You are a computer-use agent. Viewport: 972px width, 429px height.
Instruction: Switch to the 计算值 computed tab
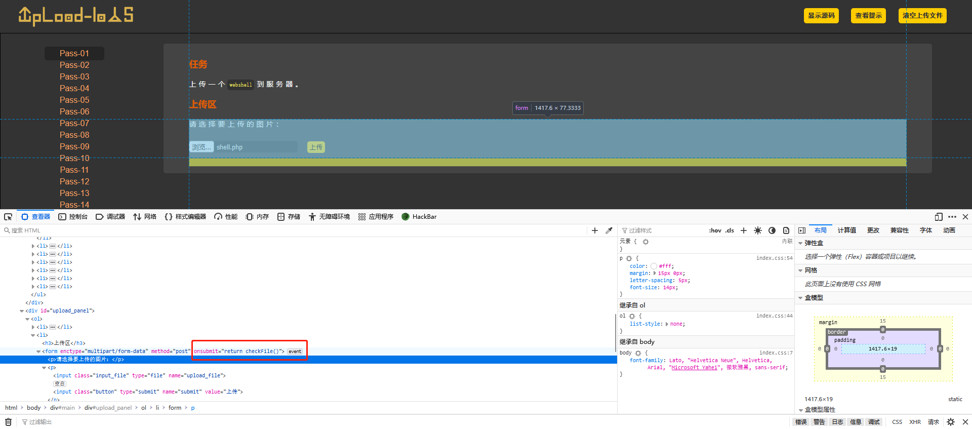coord(846,230)
